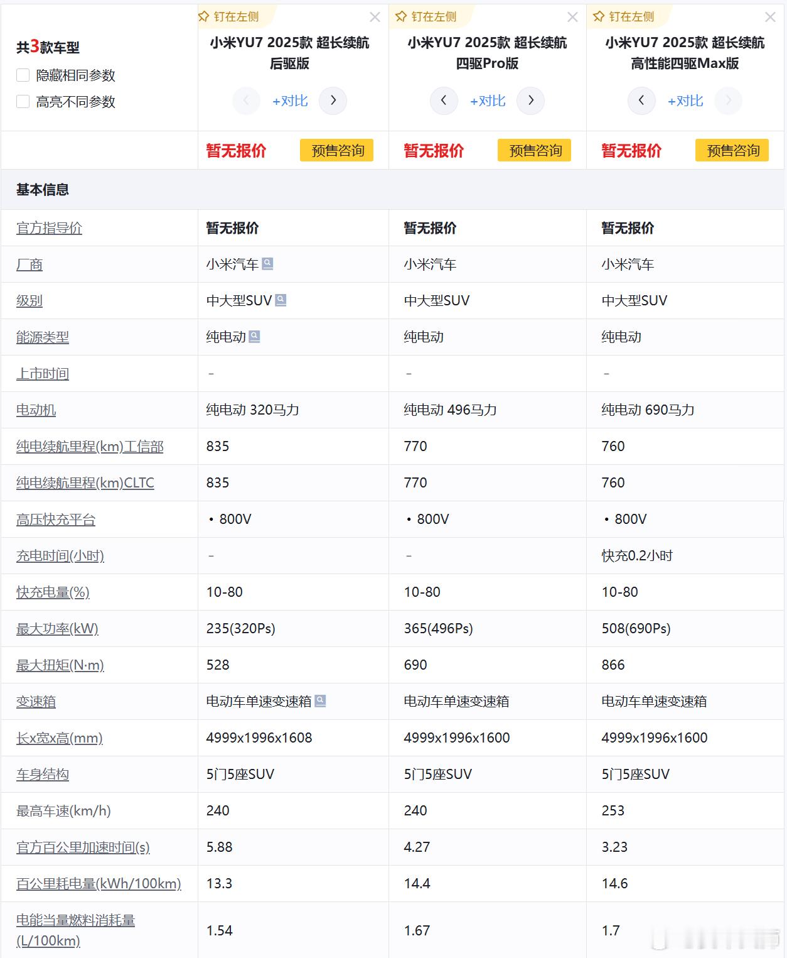Open the 纯电续航里程(km)工信部 link
787x958 pixels.
point(90,447)
